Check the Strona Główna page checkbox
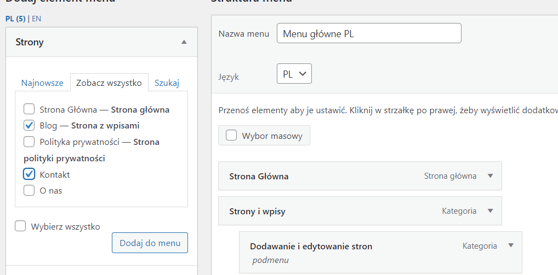Viewport: 558px width, 275px height. [30, 109]
